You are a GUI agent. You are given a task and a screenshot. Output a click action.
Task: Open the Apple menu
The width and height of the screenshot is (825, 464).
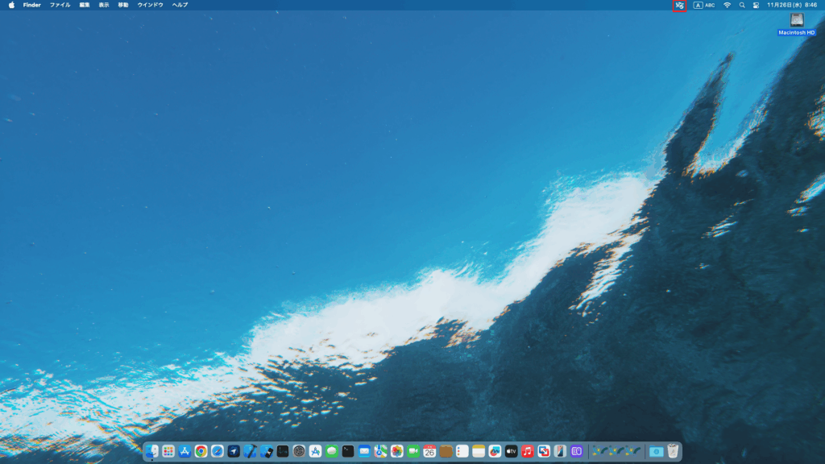tap(11, 5)
